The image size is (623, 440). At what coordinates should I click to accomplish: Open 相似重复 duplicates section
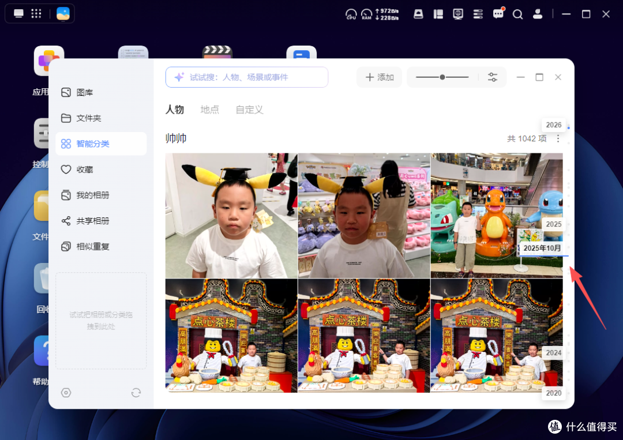pyautogui.click(x=101, y=247)
